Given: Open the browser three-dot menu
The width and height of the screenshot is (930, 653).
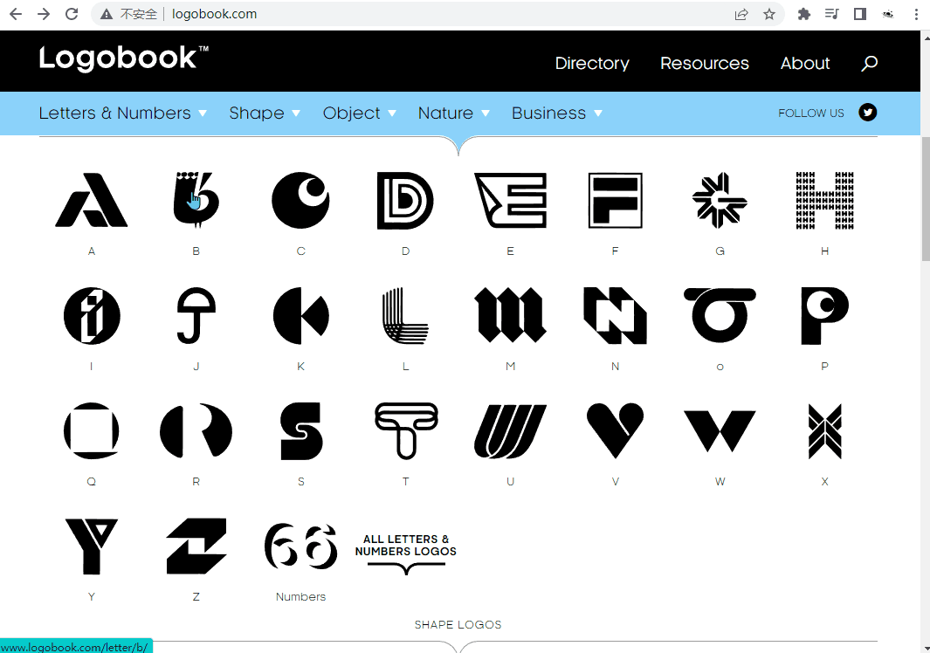Looking at the screenshot, I should tap(916, 14).
